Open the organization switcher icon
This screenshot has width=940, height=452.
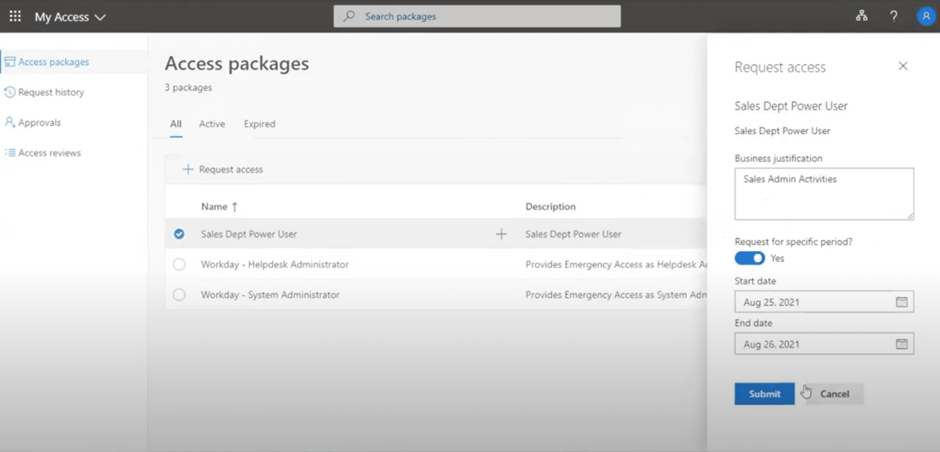(x=862, y=16)
